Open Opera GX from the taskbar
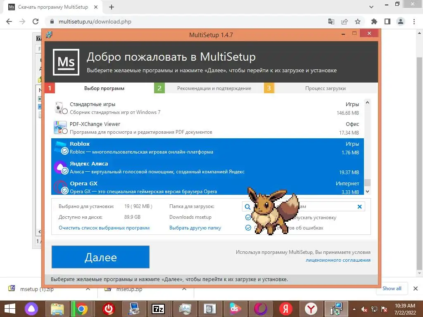The width and height of the screenshot is (423, 317). pyautogui.click(x=260, y=309)
